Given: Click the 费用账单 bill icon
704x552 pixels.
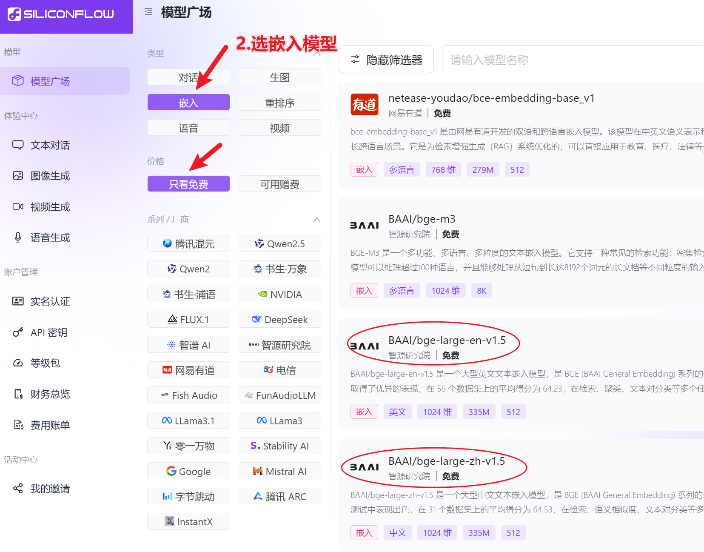Looking at the screenshot, I should [x=18, y=425].
